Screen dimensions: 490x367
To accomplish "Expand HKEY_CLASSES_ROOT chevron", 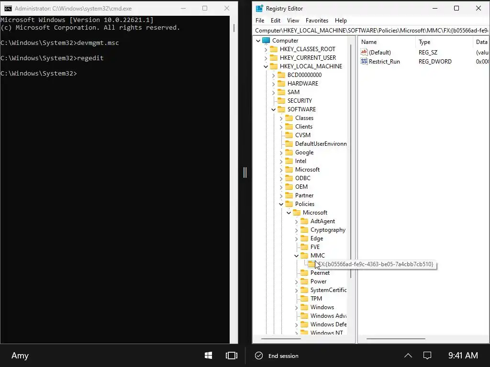I will coord(266,49).
